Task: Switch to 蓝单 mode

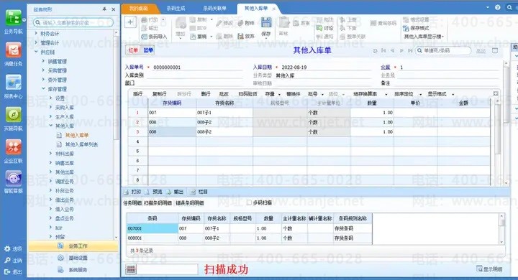Action: click(x=148, y=50)
